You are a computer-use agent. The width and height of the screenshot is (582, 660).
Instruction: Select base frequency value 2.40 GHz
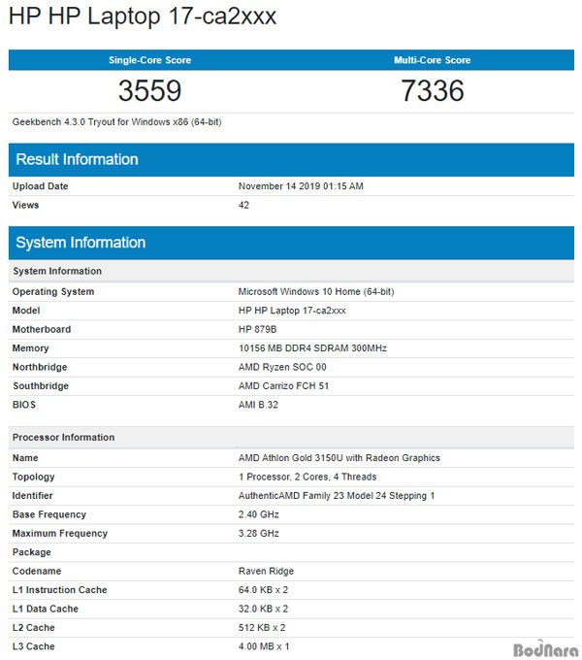pyautogui.click(x=259, y=514)
